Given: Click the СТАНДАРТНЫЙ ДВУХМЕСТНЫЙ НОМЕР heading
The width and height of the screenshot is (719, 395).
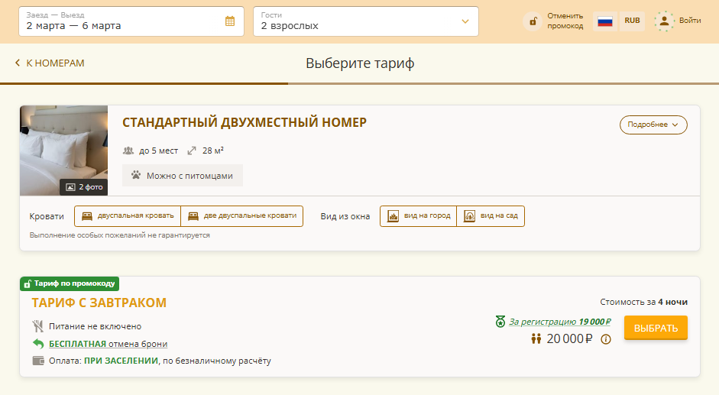Looking at the screenshot, I should point(245,122).
